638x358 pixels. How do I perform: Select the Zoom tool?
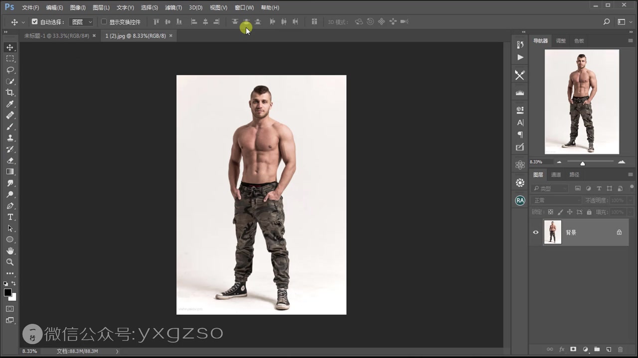point(10,262)
